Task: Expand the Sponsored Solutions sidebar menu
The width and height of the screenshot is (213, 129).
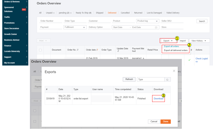Action: coord(15,9)
